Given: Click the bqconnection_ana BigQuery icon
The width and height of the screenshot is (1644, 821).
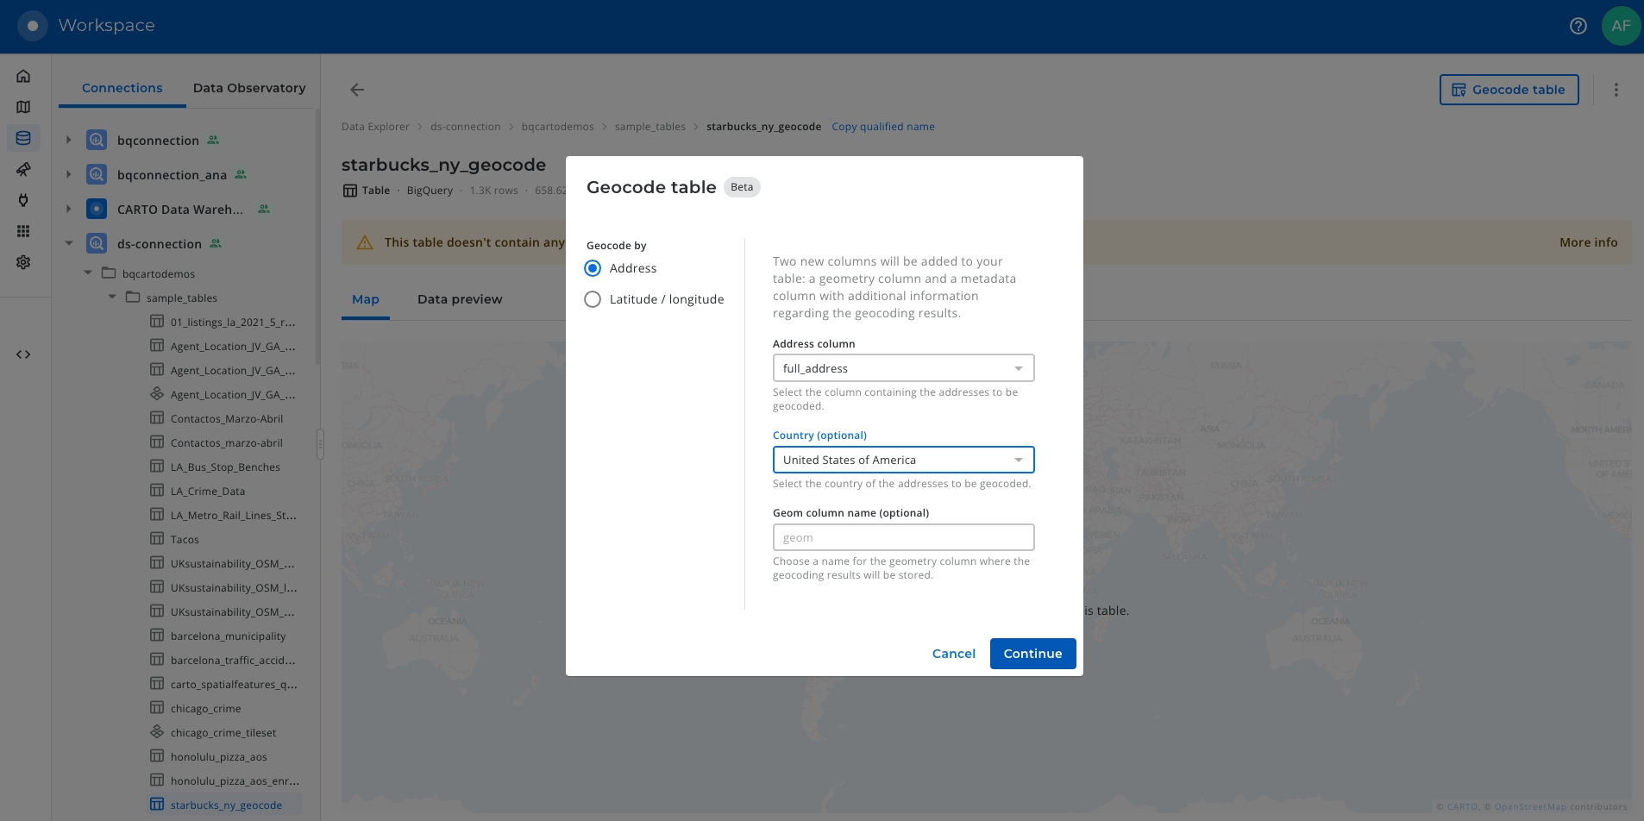Looking at the screenshot, I should 97,174.
